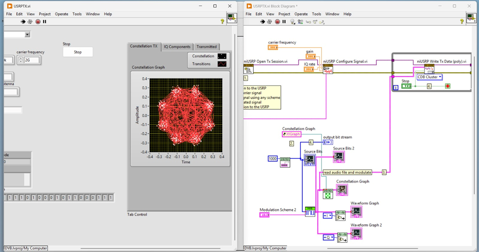This screenshot has height=252, width=479.
Task: Click the 1000 numeric constant
Action: pyautogui.click(x=273, y=158)
